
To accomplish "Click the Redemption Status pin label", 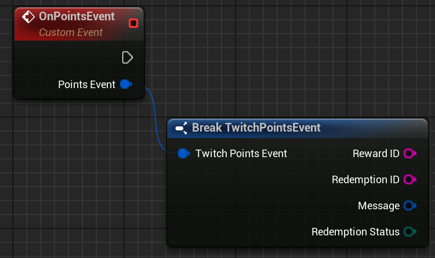I will 356,232.
